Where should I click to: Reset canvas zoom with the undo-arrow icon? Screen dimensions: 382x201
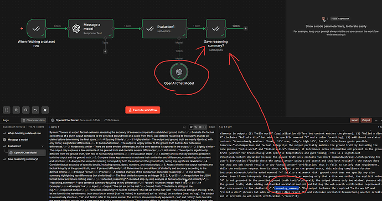coord(35,110)
